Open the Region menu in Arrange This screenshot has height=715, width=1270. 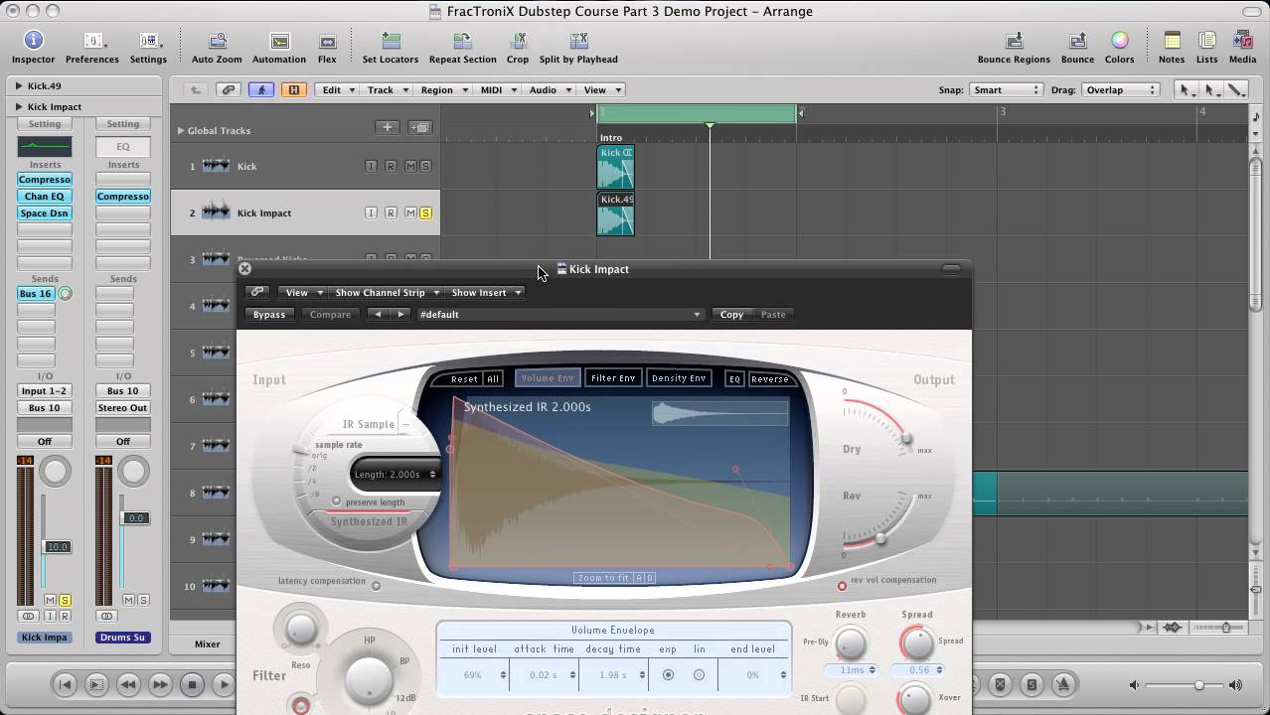443,89
